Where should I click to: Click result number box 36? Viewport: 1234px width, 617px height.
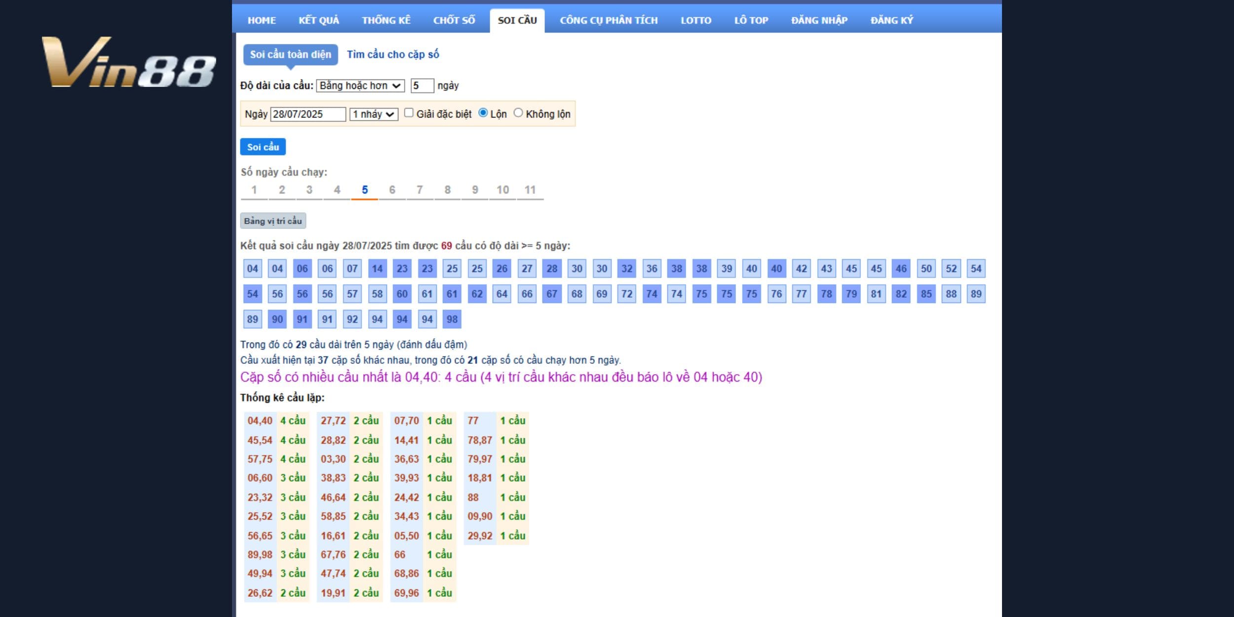(652, 269)
